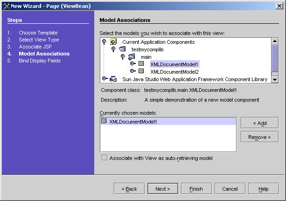Expand the Sun Java Studio Component Library node
Image resolution: width=286 pixels, height=201 pixels.
(x=105, y=78)
